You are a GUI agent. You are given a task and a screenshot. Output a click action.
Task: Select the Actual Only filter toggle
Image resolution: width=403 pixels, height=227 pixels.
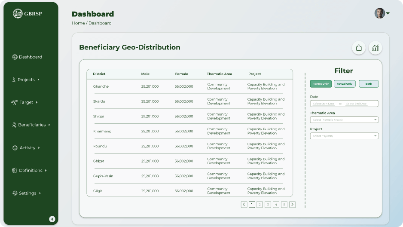pos(345,84)
